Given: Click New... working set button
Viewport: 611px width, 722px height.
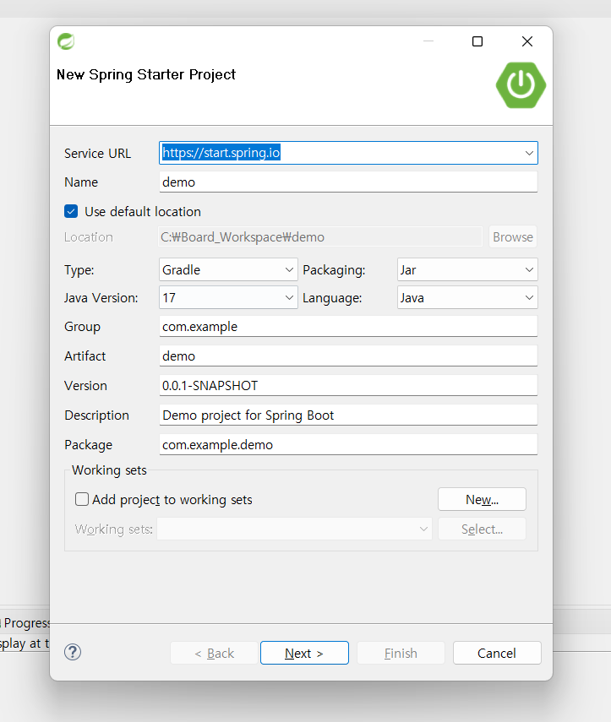Looking at the screenshot, I should click(482, 499).
